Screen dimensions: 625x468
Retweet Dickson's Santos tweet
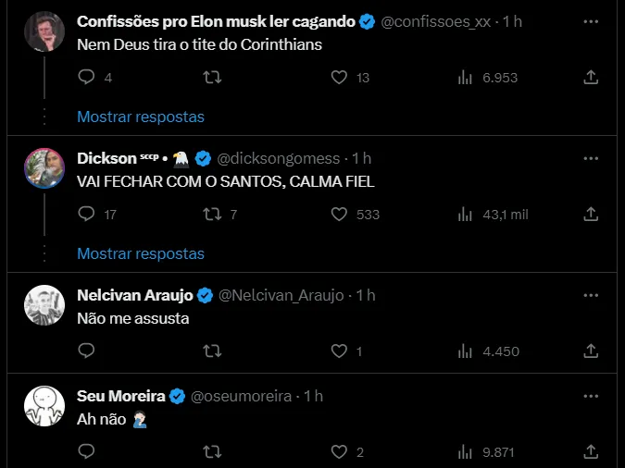point(212,215)
